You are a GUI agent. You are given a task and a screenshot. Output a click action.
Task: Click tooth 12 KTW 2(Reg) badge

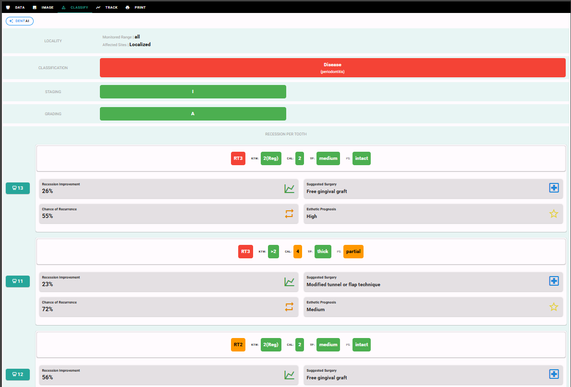tap(271, 345)
